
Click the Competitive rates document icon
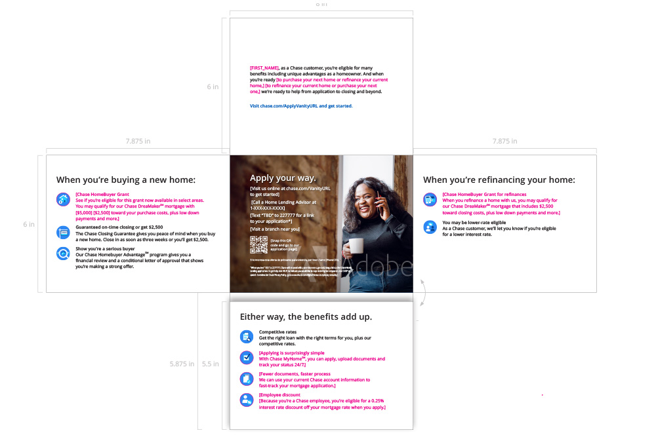[247, 336]
